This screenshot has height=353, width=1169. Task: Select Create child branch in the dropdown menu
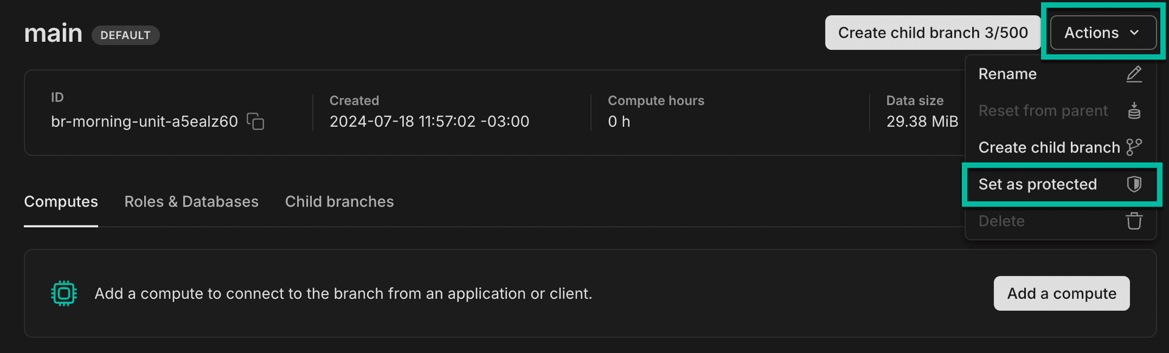[1048, 147]
